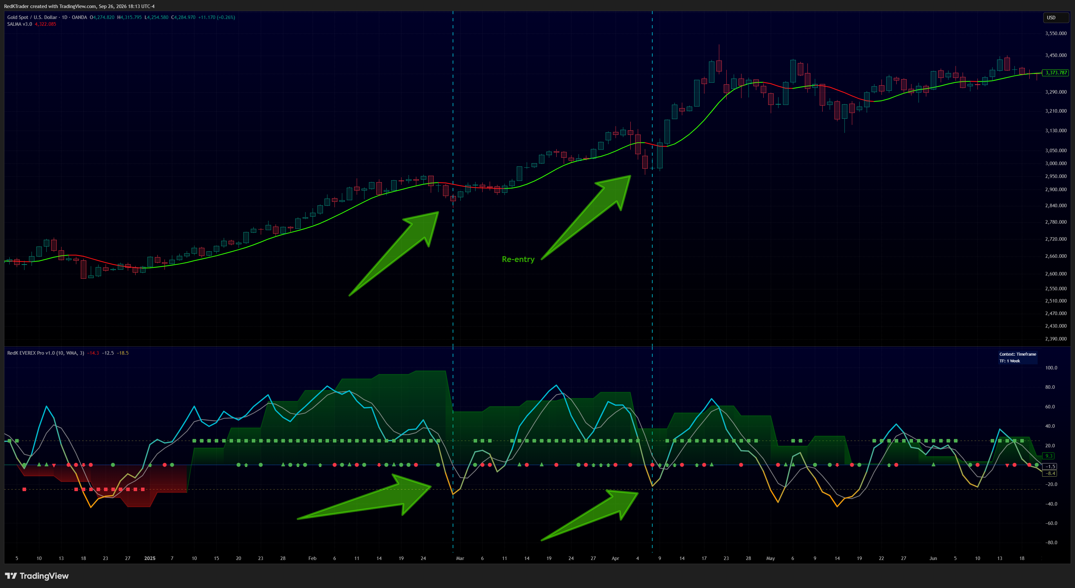This screenshot has height=588, width=1075.
Task: Click the RedKTrader created with TradingView.com caption
Action: click(79, 6)
